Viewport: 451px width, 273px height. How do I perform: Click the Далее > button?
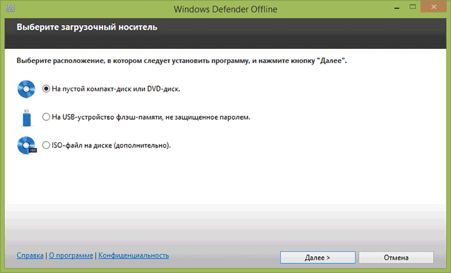tap(318, 258)
